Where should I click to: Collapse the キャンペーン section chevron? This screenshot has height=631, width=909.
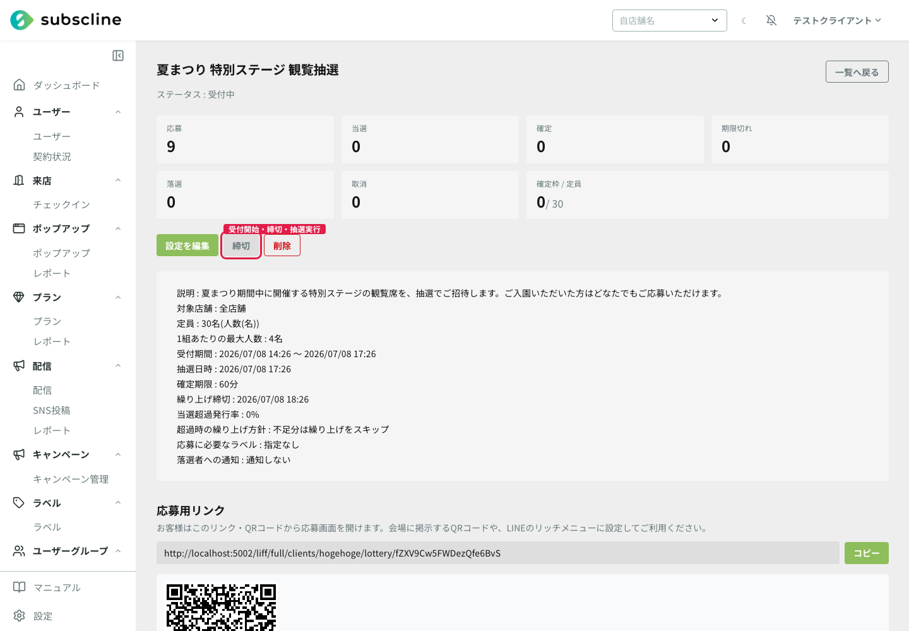tap(118, 454)
